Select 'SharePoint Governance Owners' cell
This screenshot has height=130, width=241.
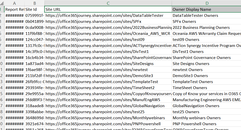pos(206,57)
